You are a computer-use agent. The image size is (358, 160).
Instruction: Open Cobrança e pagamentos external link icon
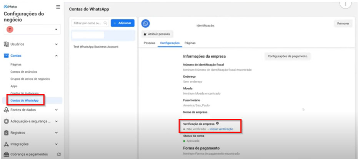click(59, 154)
